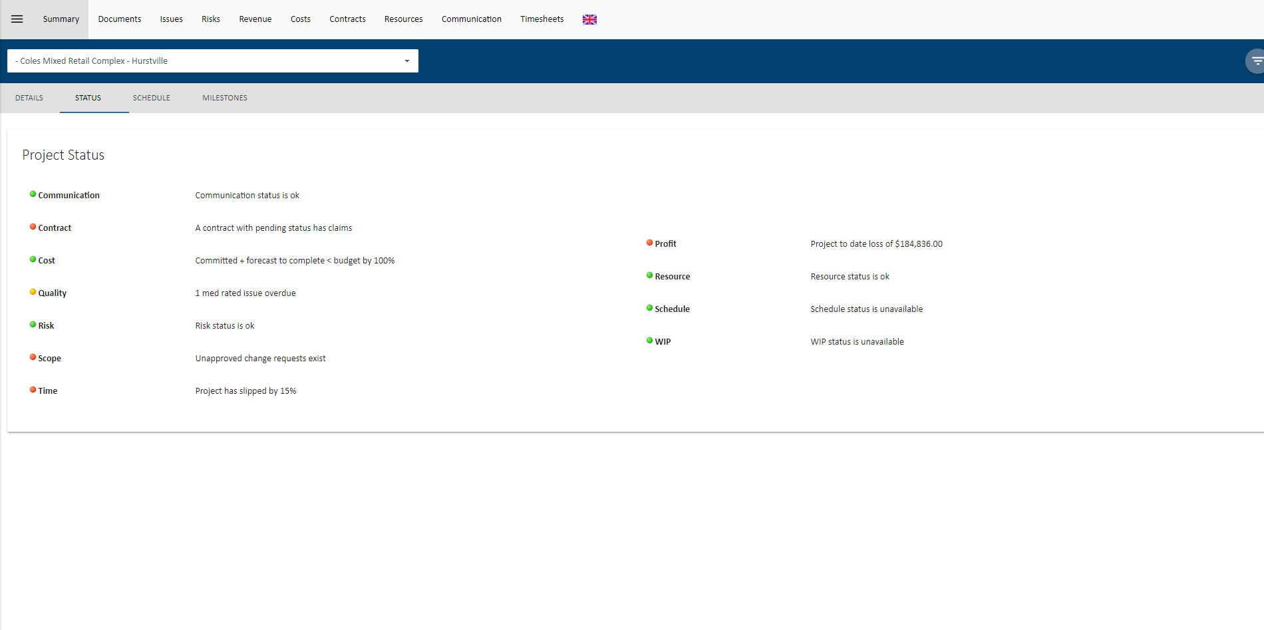This screenshot has width=1264, height=630.
Task: Click the Quality status label
Action: [x=53, y=293]
